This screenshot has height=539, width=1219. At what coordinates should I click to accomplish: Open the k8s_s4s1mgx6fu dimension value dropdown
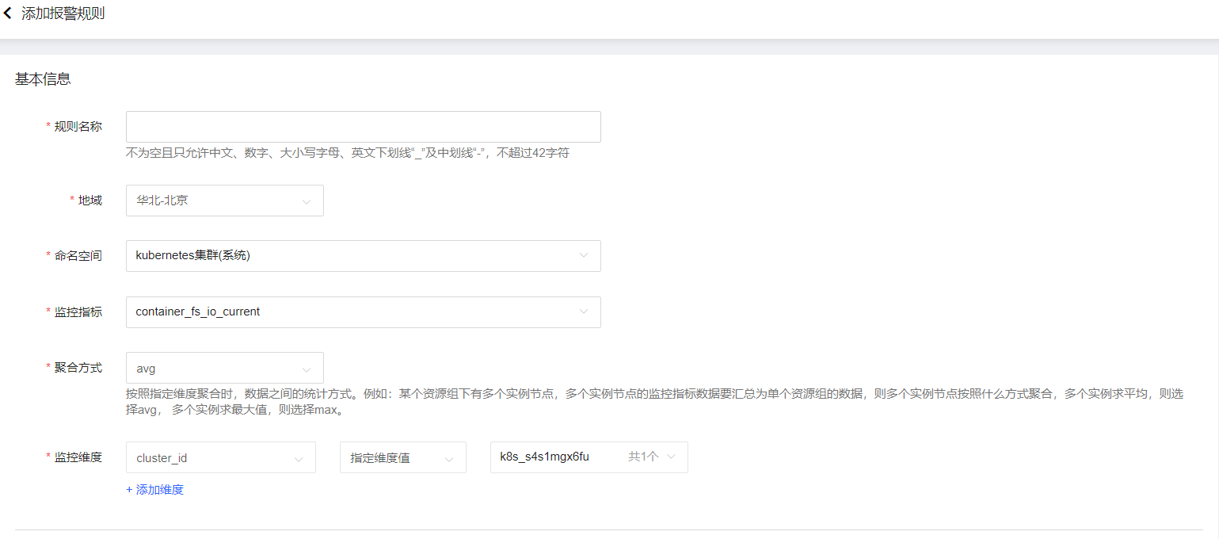tap(589, 457)
